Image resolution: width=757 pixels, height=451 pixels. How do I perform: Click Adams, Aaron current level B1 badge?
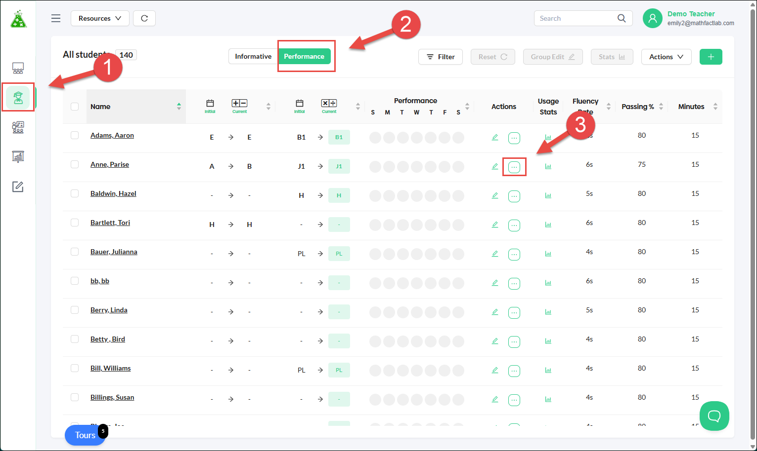[339, 137]
